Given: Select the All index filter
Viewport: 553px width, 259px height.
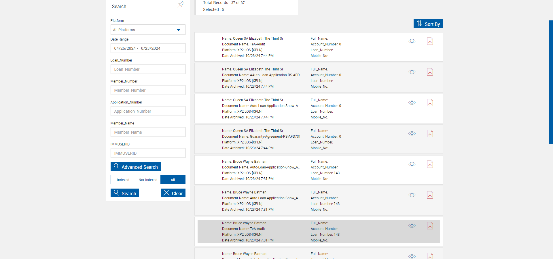Looking at the screenshot, I should (173, 180).
